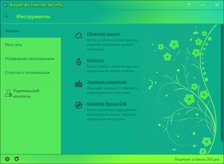Click the text 'Доступ к облачной базе данных'

tap(112, 40)
